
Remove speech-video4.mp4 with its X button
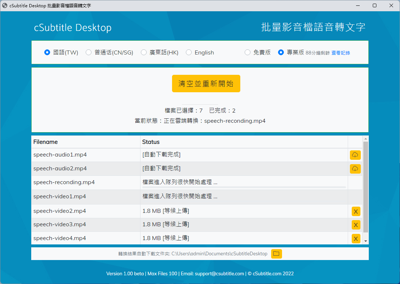[356, 239]
